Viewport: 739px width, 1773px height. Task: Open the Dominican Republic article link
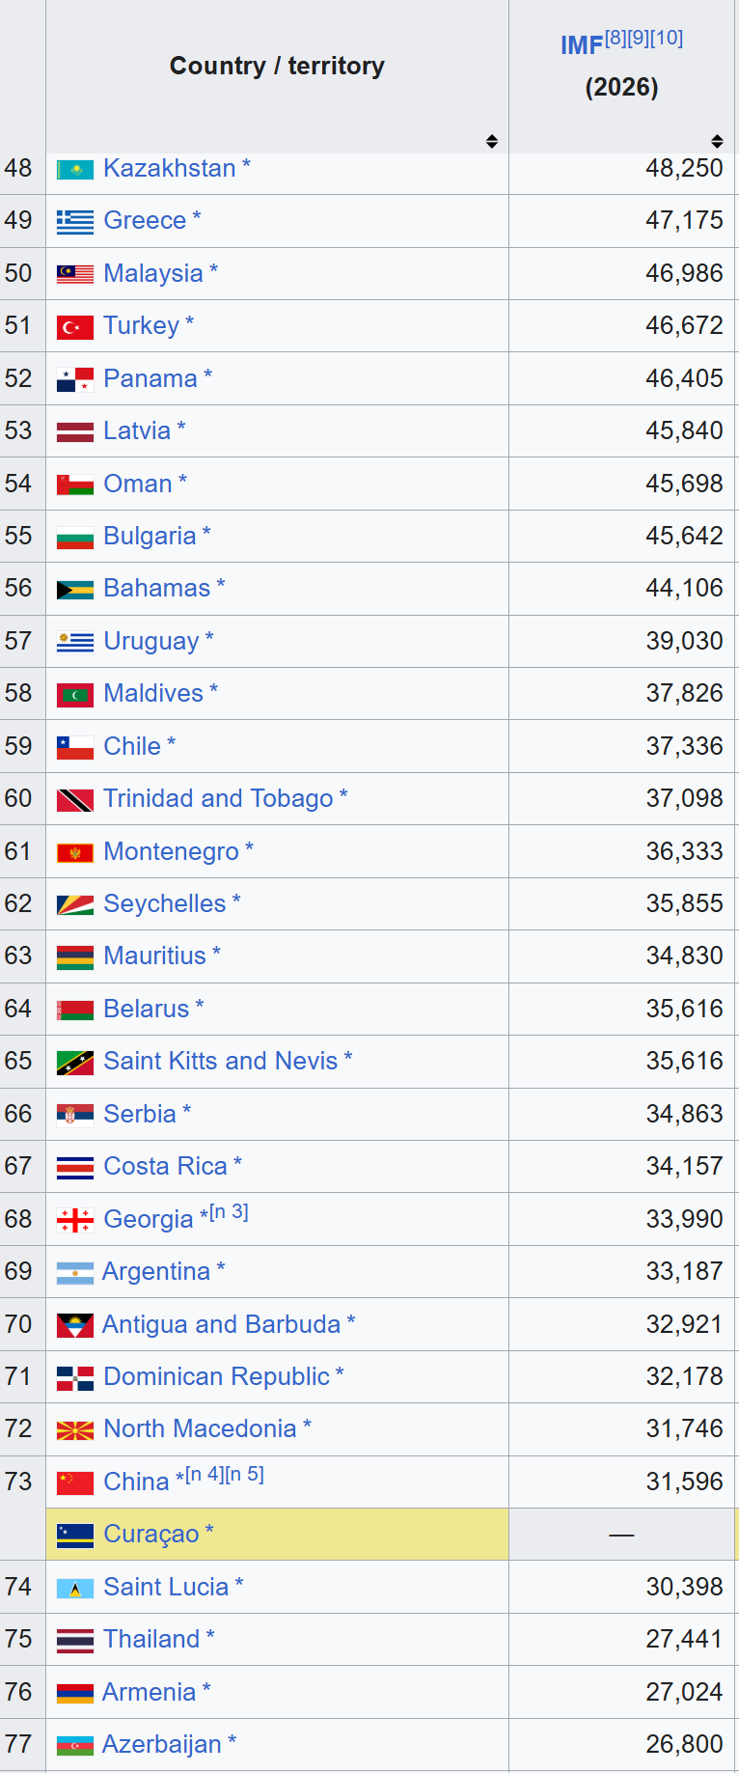coord(216,1376)
